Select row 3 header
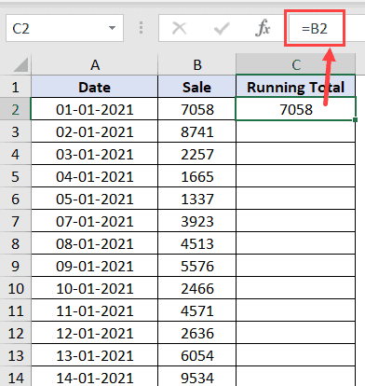The image size is (365, 386). click(15, 131)
